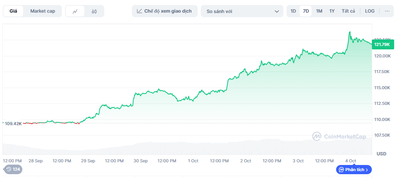This screenshot has width=398, height=178.
Task: Click the Phân tích analysis icon
Action: (x=341, y=169)
